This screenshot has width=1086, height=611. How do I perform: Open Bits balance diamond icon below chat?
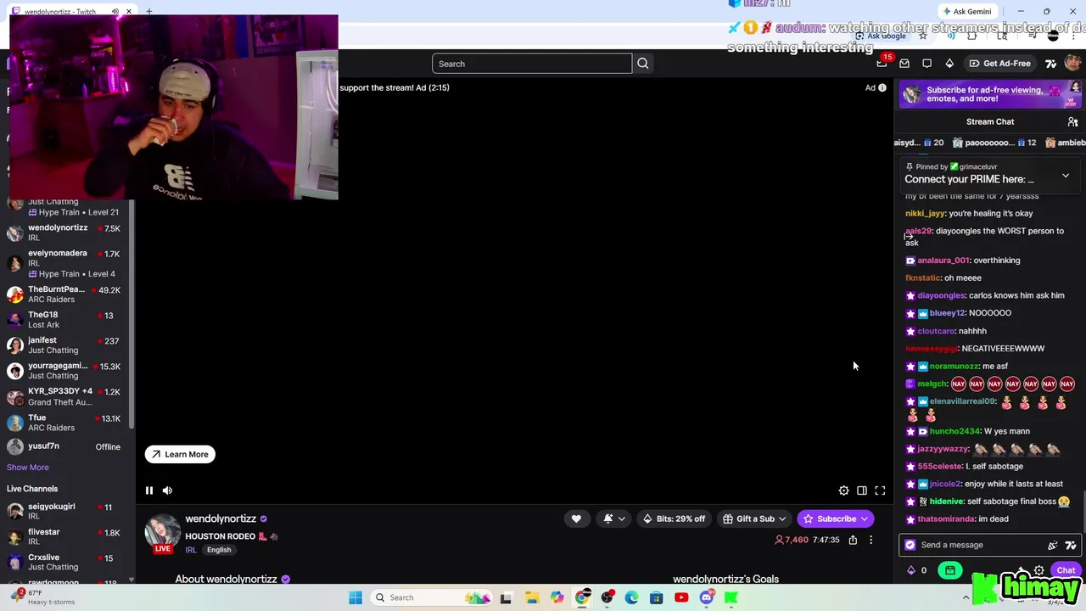[911, 570]
